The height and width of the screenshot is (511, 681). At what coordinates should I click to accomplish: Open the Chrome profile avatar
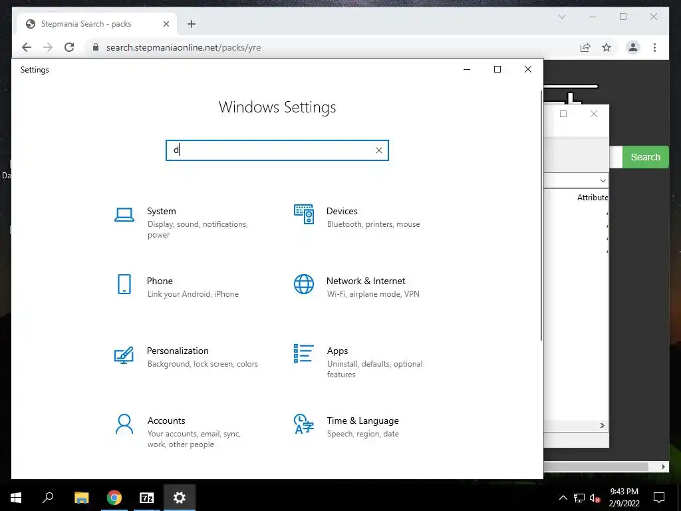pos(633,47)
